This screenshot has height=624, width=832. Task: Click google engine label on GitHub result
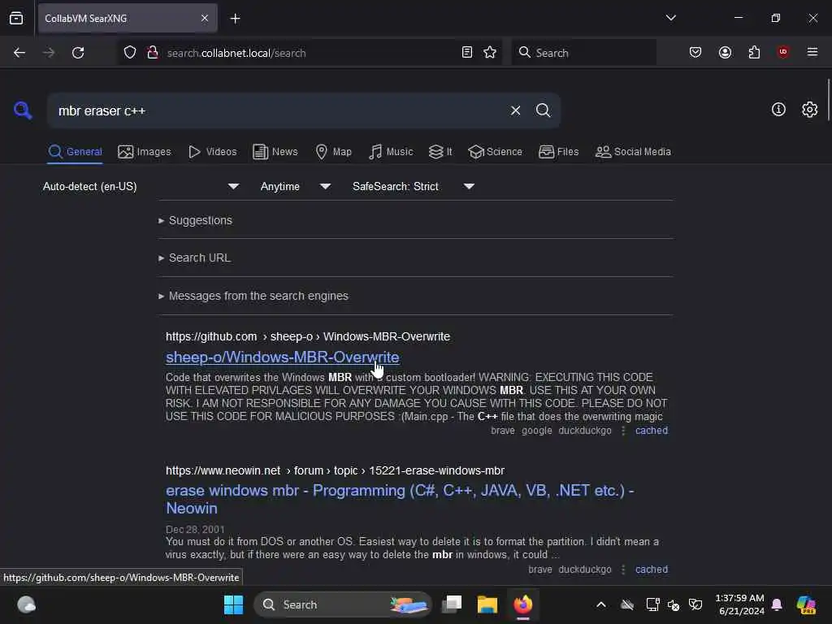coord(536,431)
